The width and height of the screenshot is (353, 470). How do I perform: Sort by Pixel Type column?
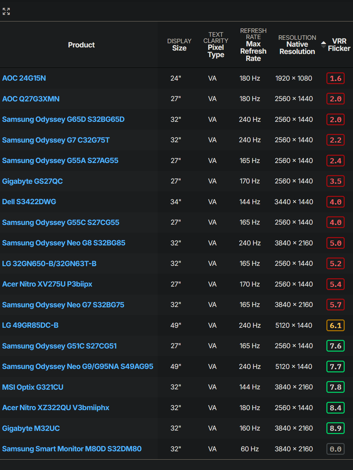click(216, 45)
